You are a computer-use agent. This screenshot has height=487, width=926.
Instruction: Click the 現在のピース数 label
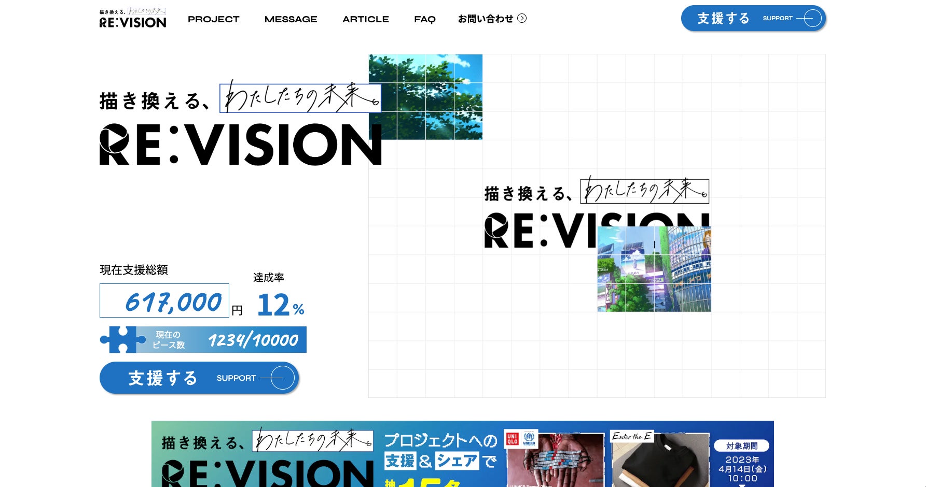pos(169,340)
